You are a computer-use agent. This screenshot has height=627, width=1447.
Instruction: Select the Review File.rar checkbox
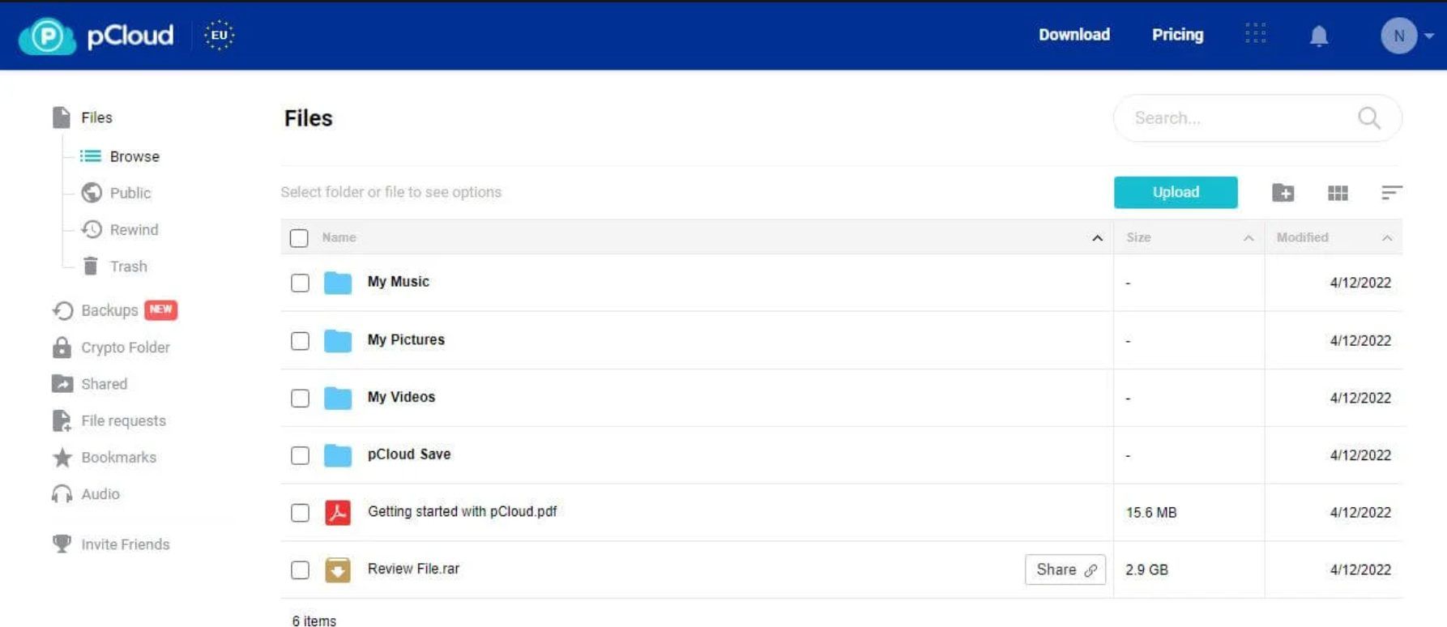(300, 570)
